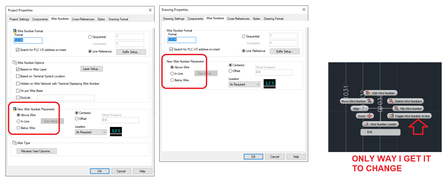The width and height of the screenshot is (447, 180).
Task: Choose Centered radio in Drawing Properties
Action: coord(230,65)
